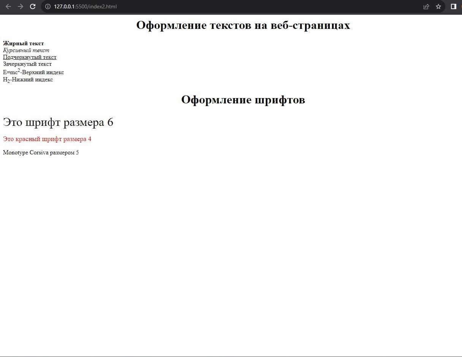Click the heading Оформление шрифтов
This screenshot has width=462, height=357.
pos(243,100)
